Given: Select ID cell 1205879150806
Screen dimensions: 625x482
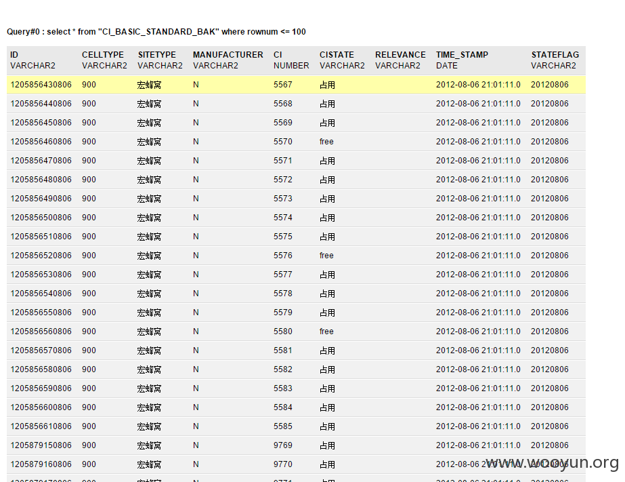Looking at the screenshot, I should [x=41, y=445].
